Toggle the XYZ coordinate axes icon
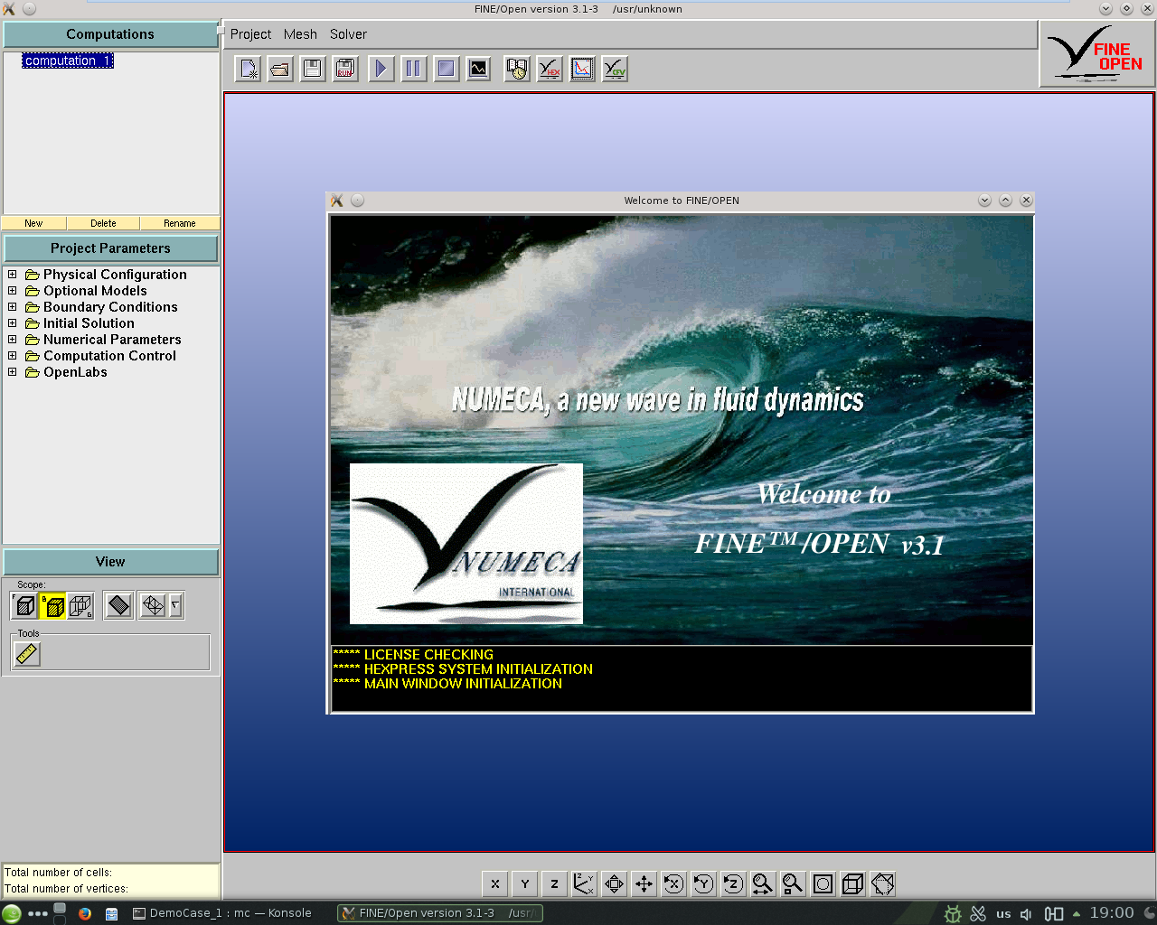This screenshot has height=925, width=1157. (585, 883)
